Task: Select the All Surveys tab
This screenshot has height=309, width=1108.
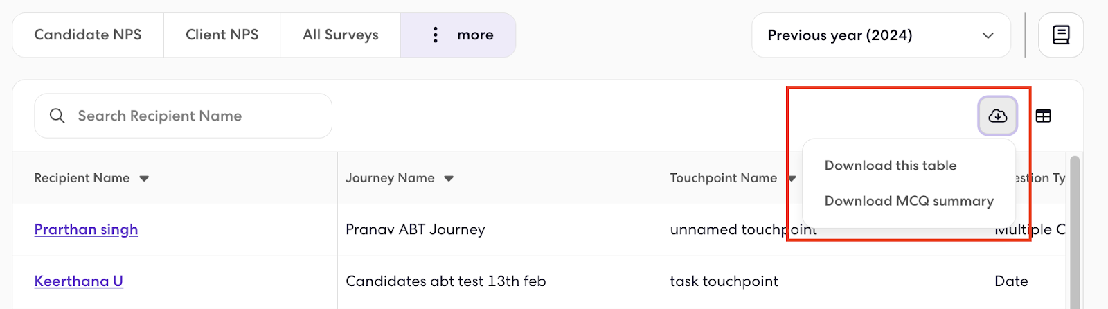Action: coord(341,35)
